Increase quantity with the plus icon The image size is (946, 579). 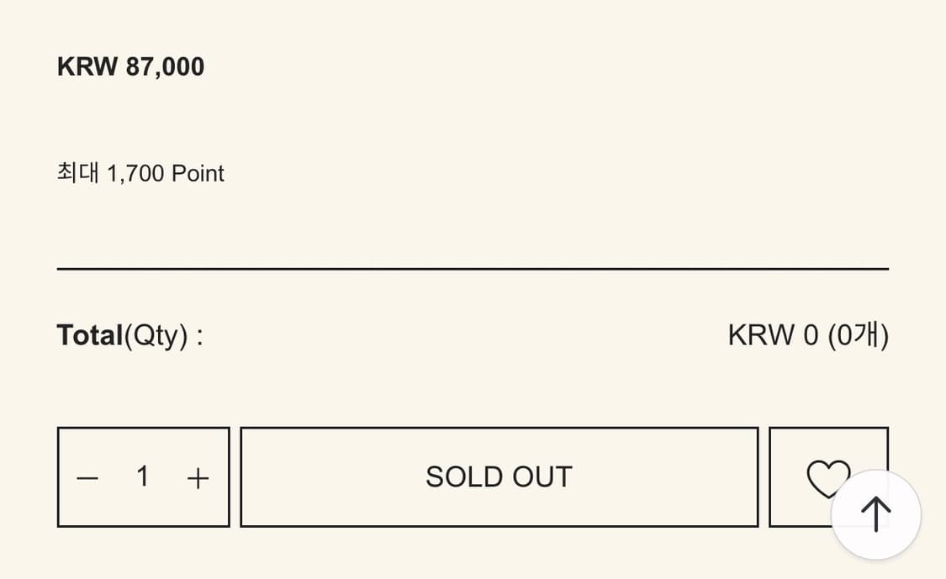coord(198,478)
